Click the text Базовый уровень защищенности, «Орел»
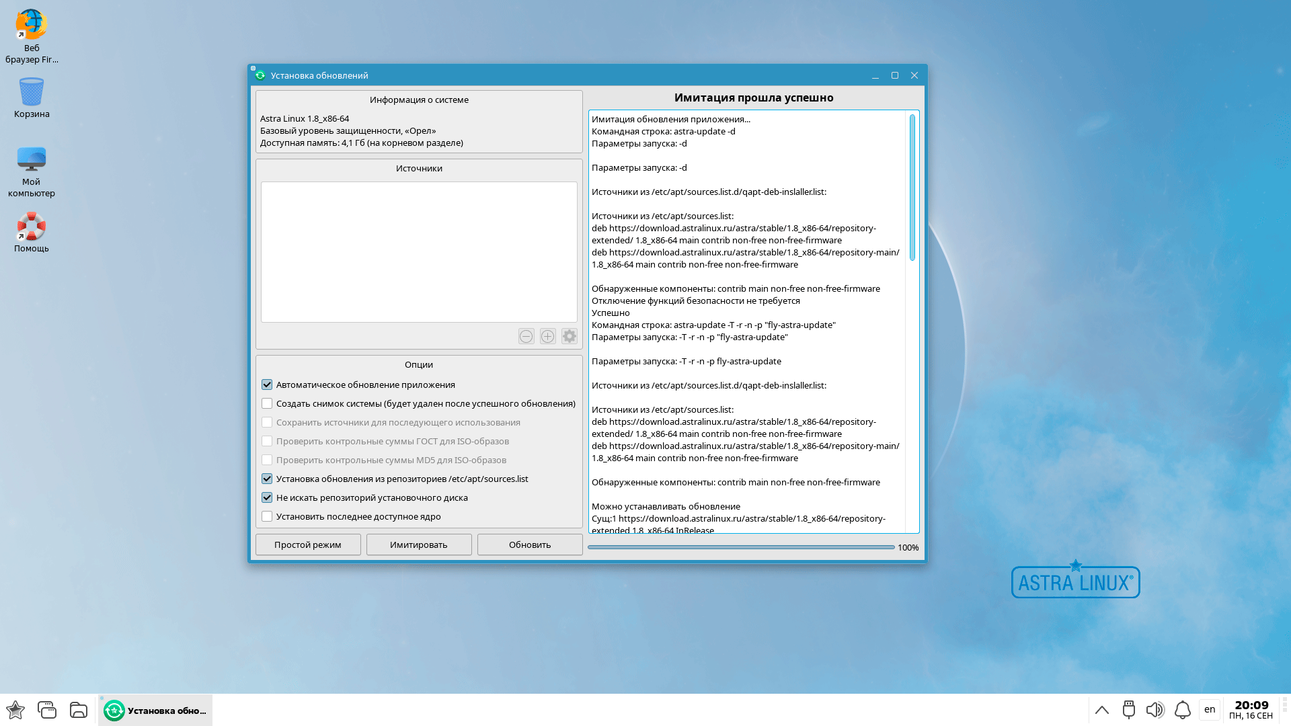 click(x=348, y=130)
